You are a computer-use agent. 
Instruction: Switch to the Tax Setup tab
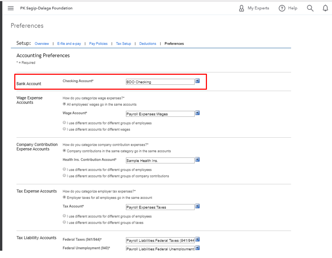[123, 44]
